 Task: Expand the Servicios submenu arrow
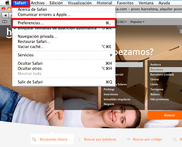pos(111,55)
